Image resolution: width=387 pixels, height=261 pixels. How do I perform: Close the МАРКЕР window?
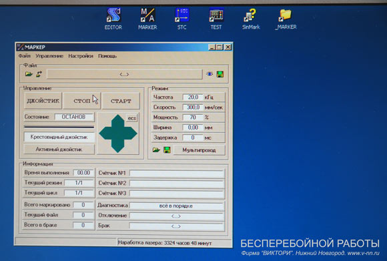pos(228,47)
